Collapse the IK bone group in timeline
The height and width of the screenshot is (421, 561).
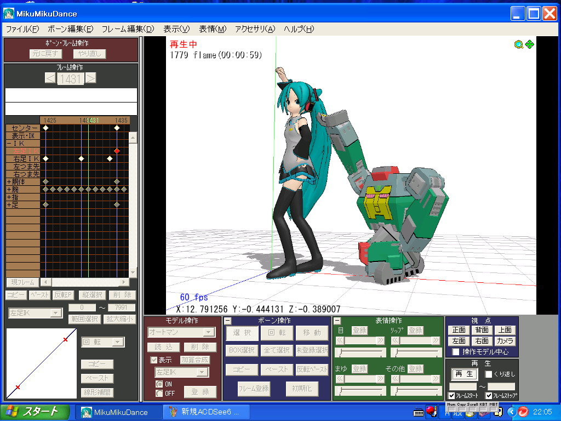coord(9,144)
